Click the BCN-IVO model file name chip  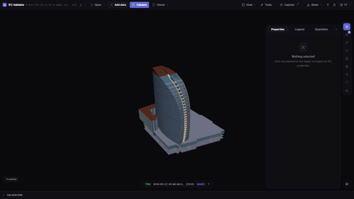coord(169,184)
